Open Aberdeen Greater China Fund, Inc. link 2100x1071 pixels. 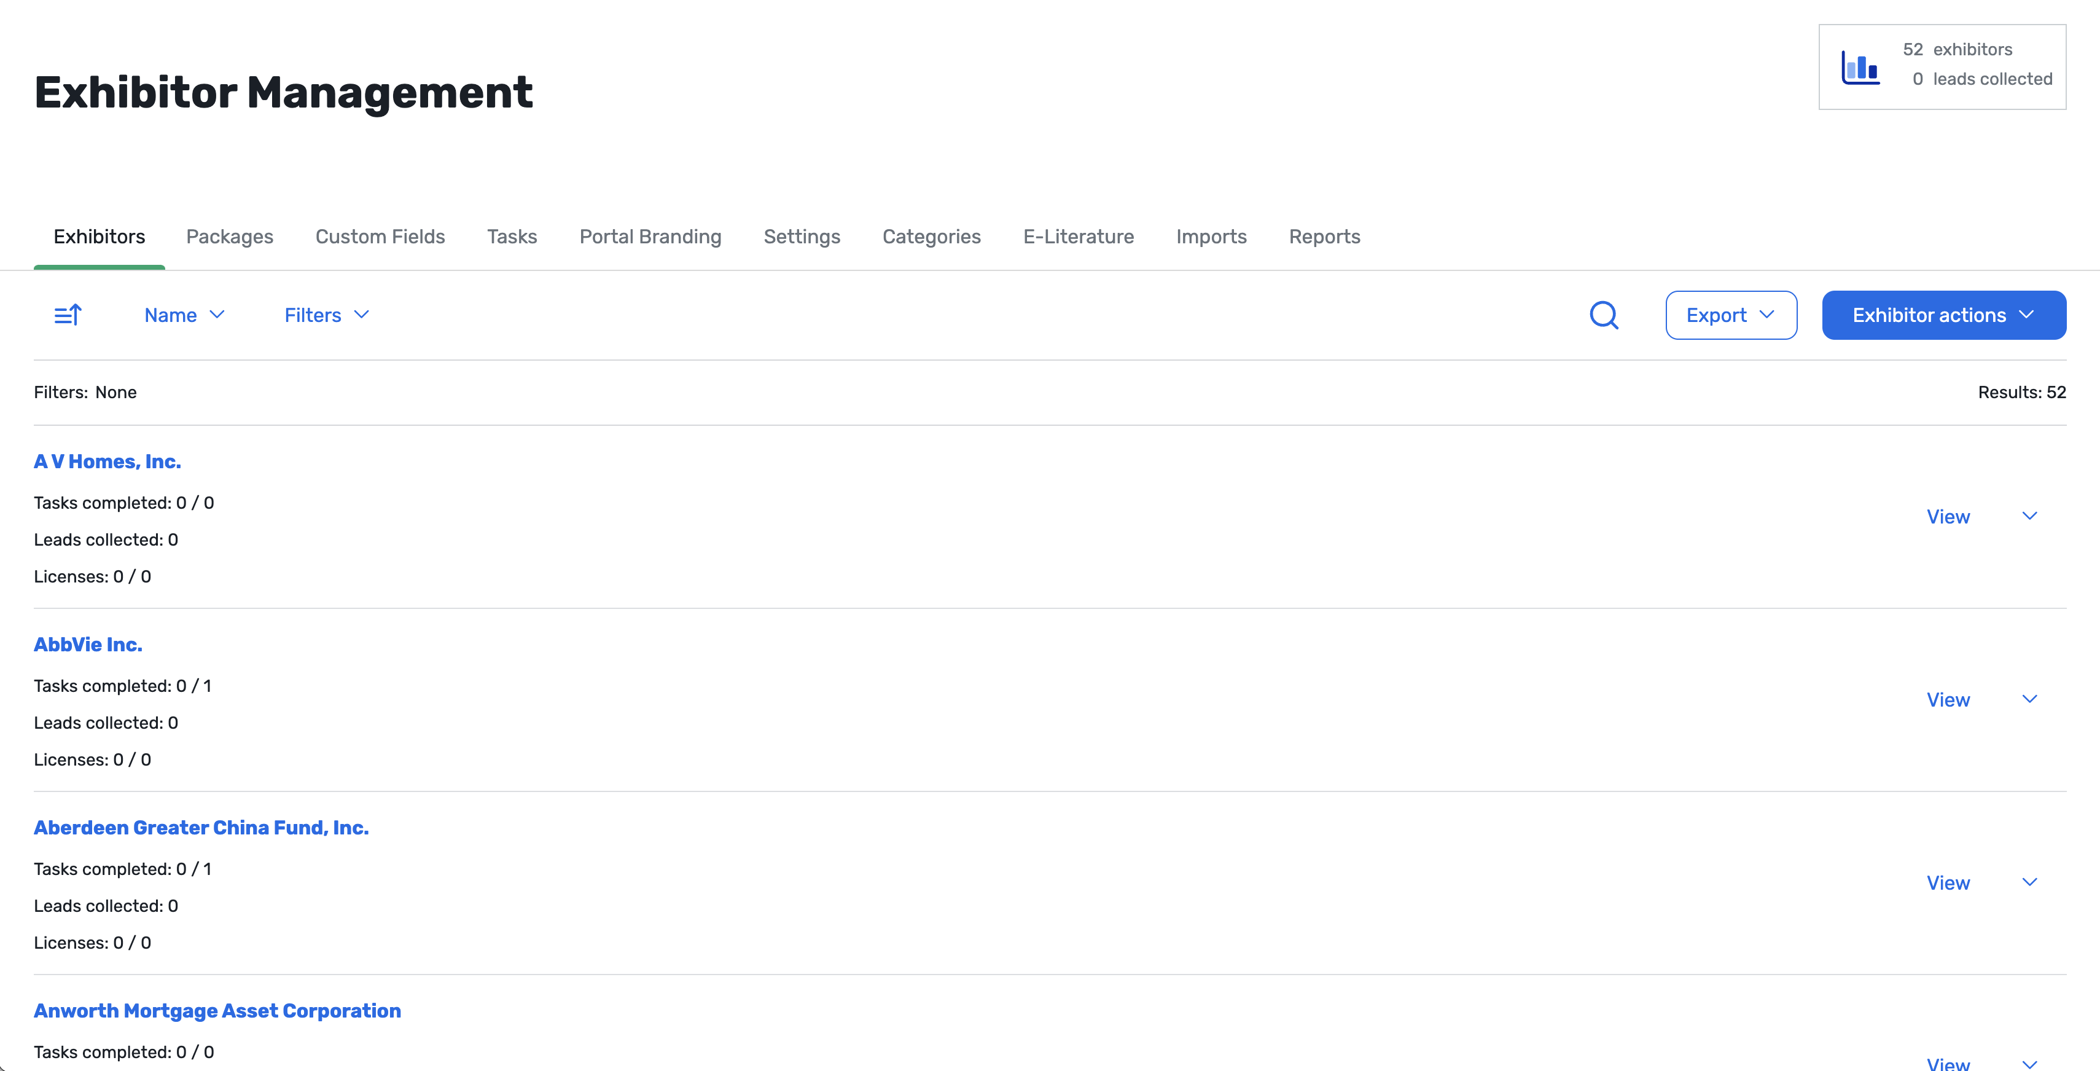[x=201, y=828]
